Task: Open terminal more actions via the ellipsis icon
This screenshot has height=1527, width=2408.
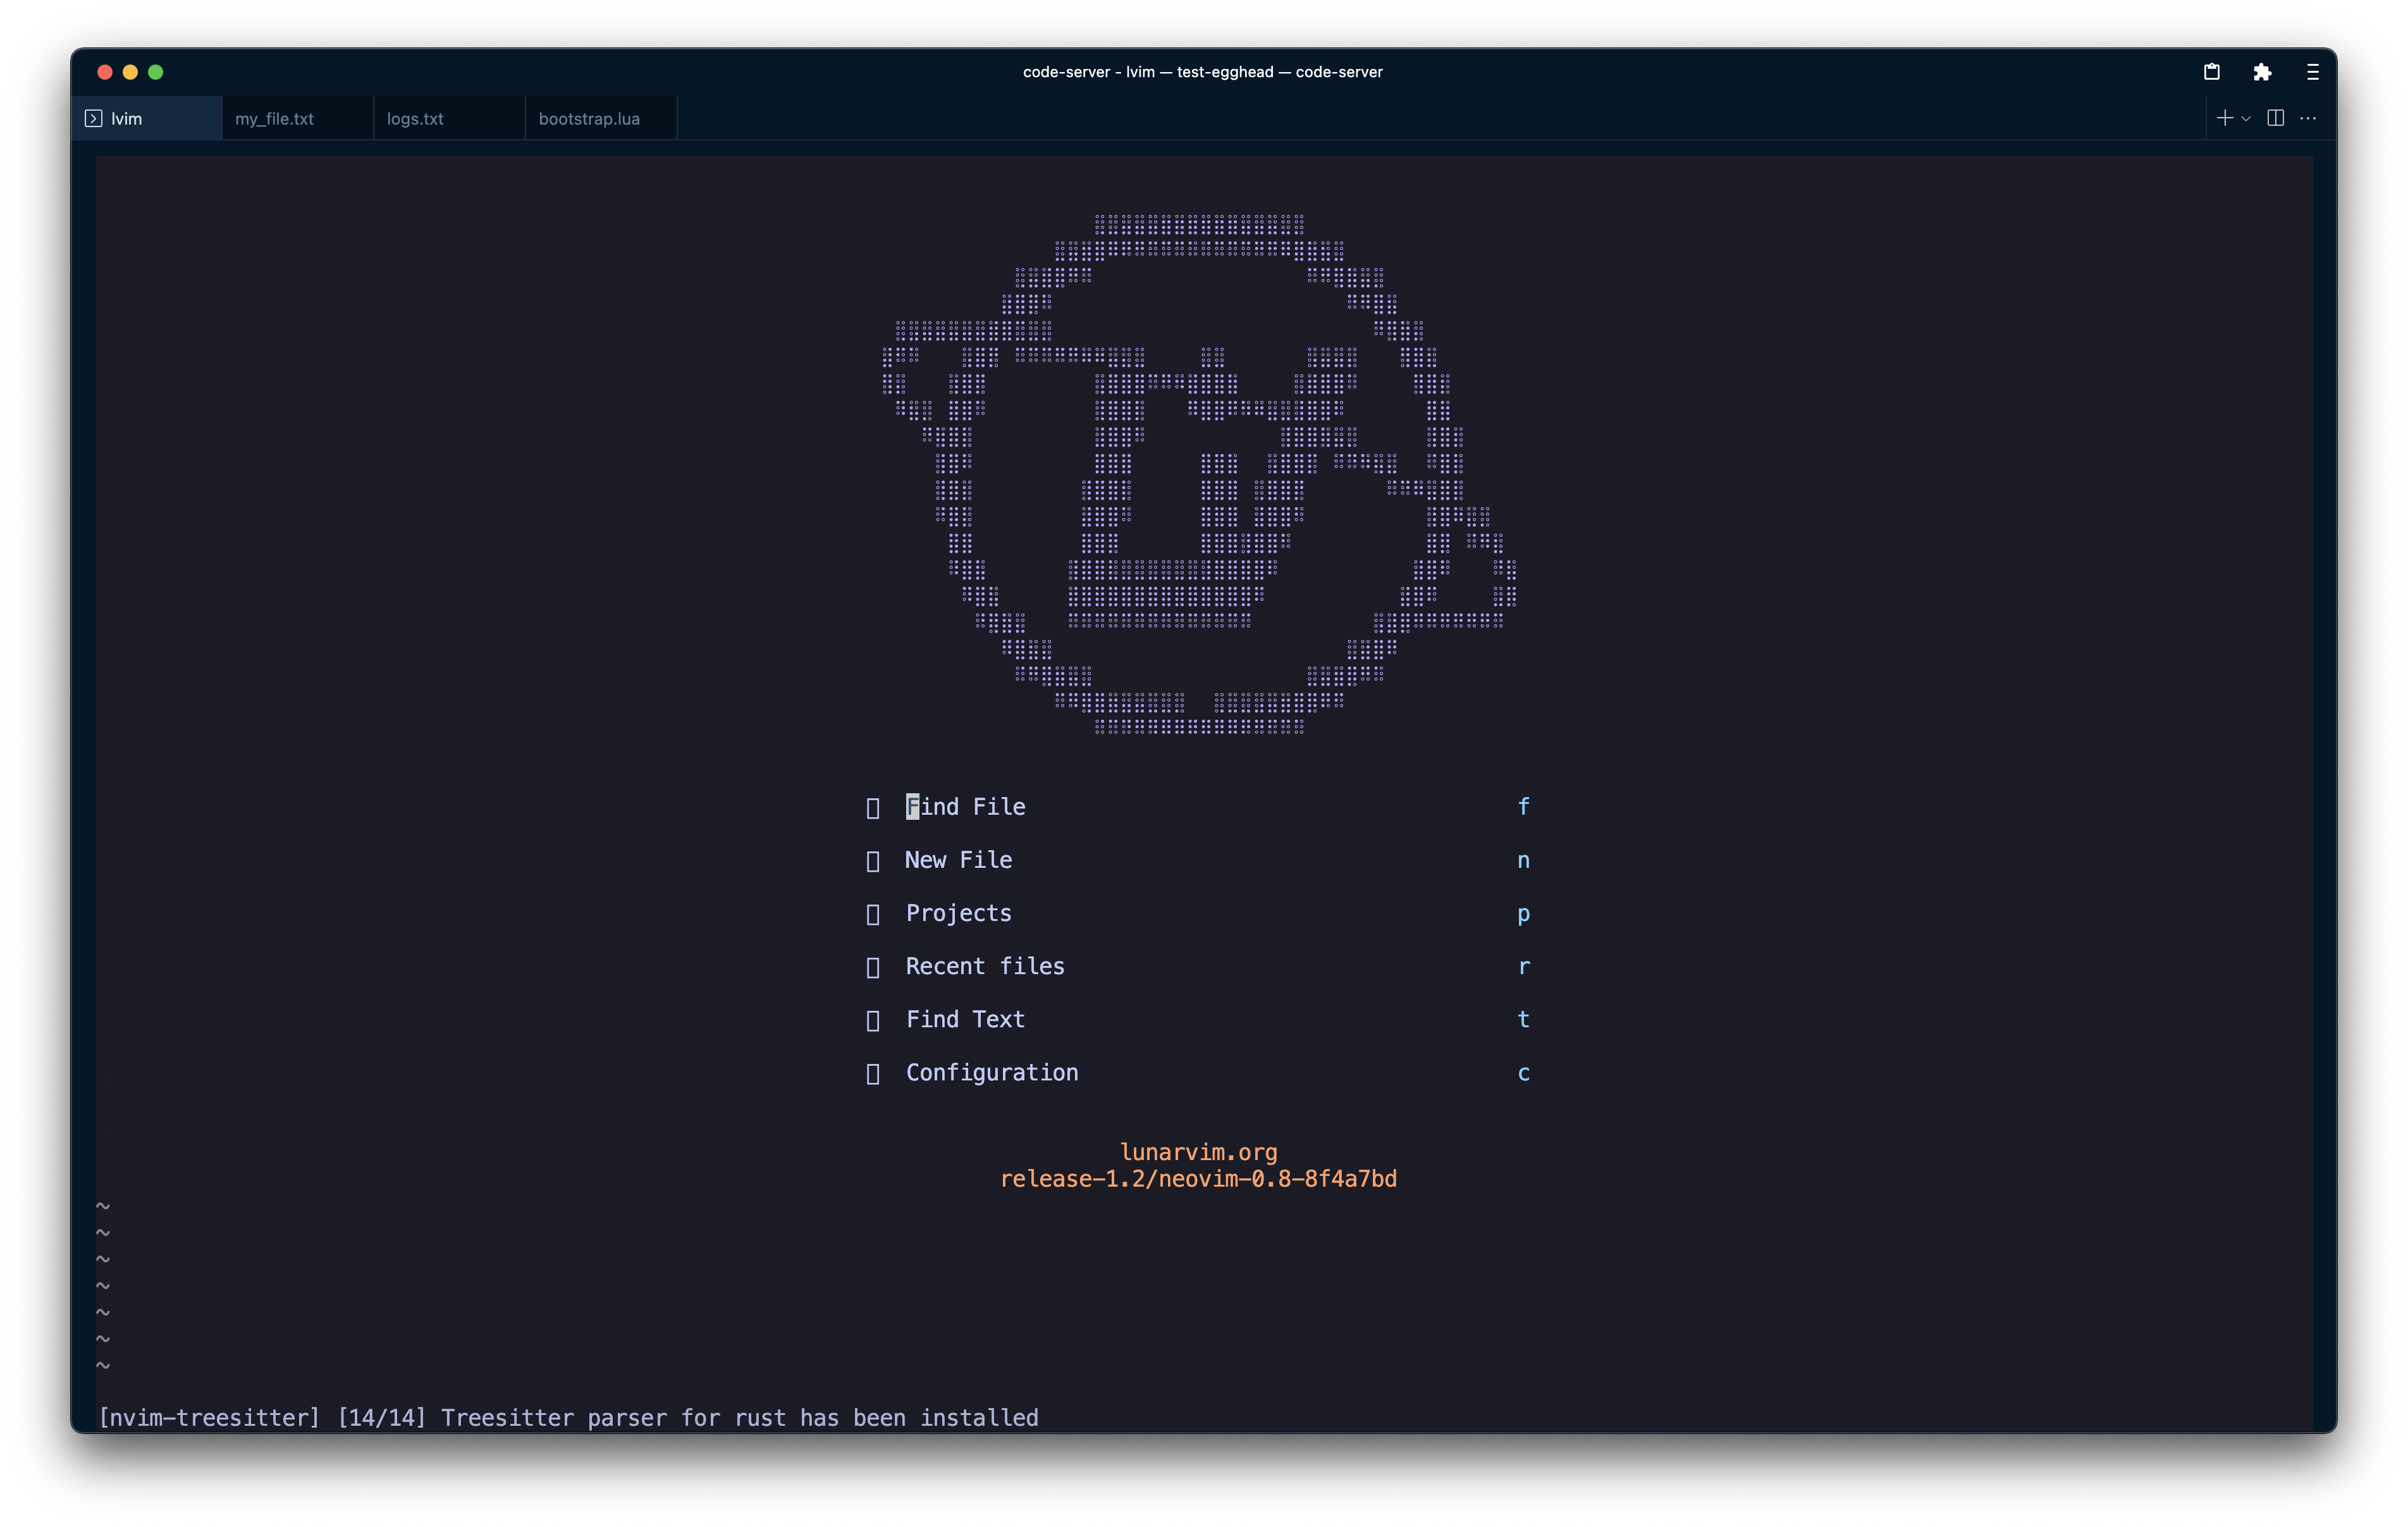Action: [2308, 118]
